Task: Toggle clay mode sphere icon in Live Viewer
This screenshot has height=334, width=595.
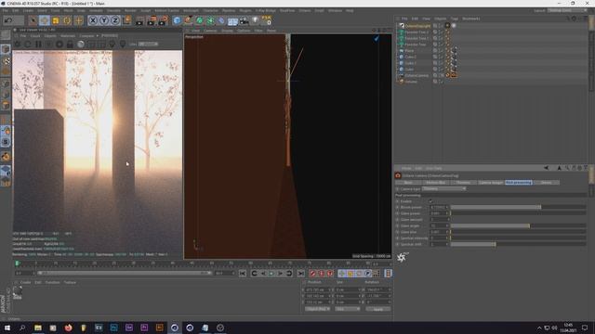Action: coord(81,45)
